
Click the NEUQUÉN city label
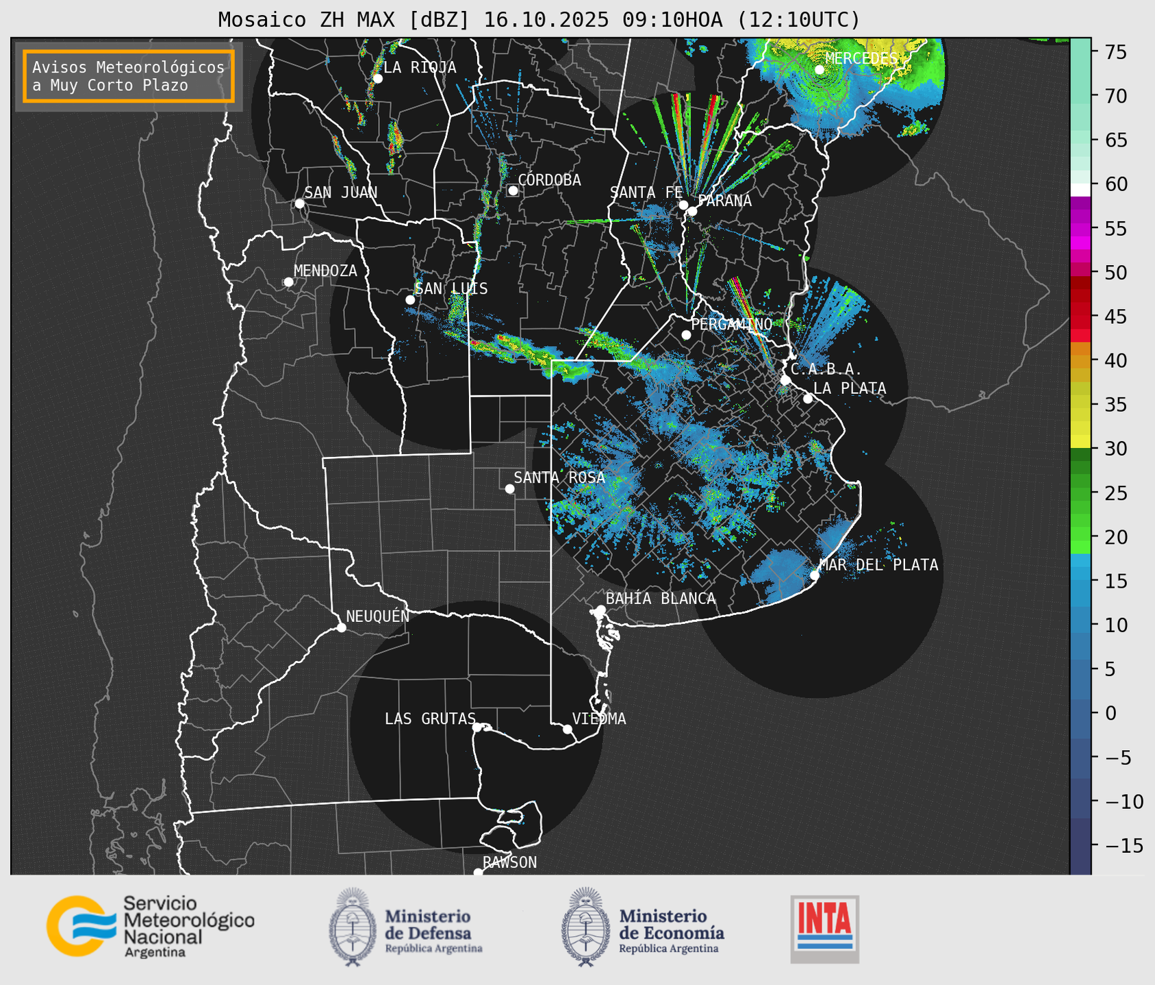click(x=377, y=616)
